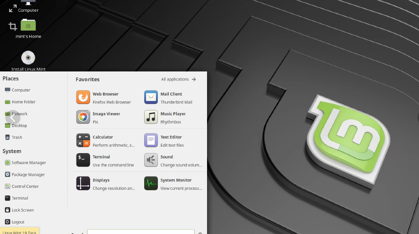The image size is (419, 234).
Task: Launch Terminal icon in Favorites
Action: [x=83, y=160]
